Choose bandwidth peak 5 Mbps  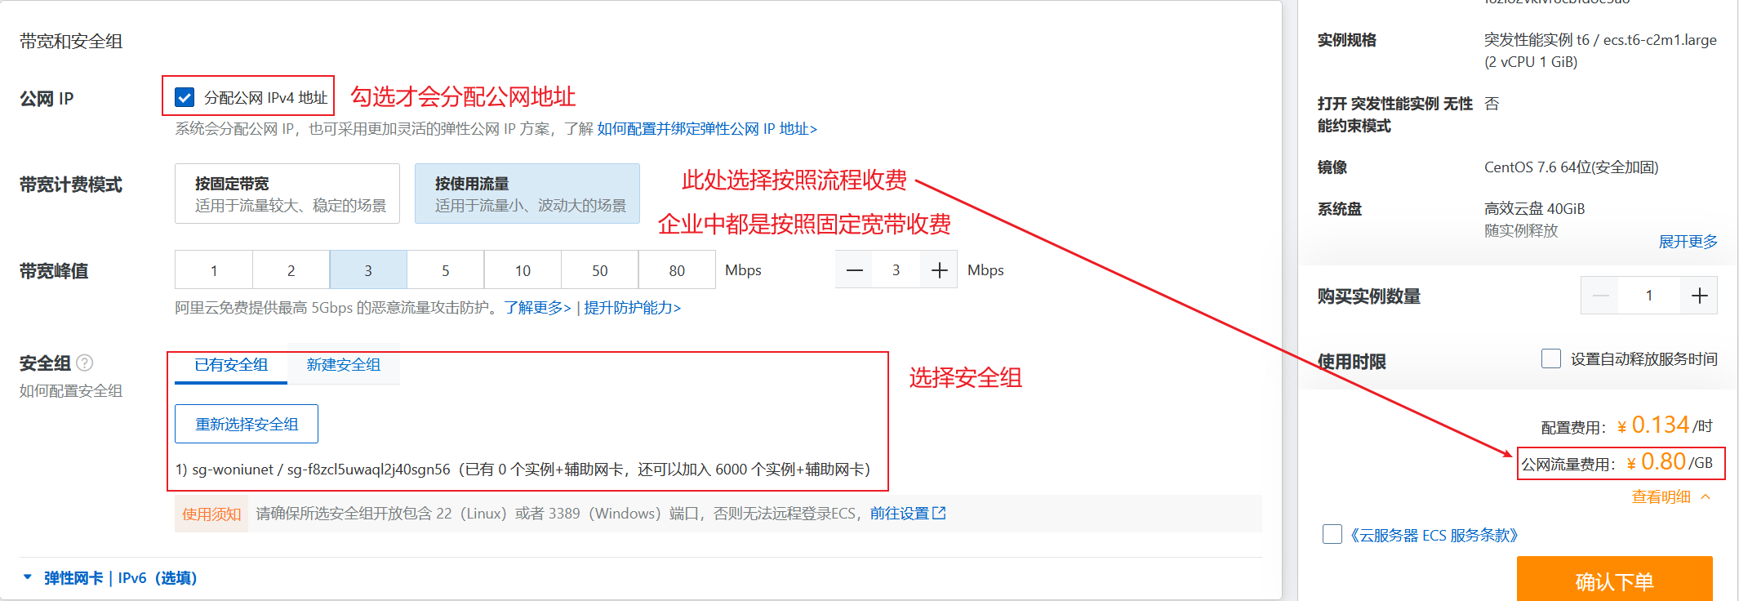446,270
